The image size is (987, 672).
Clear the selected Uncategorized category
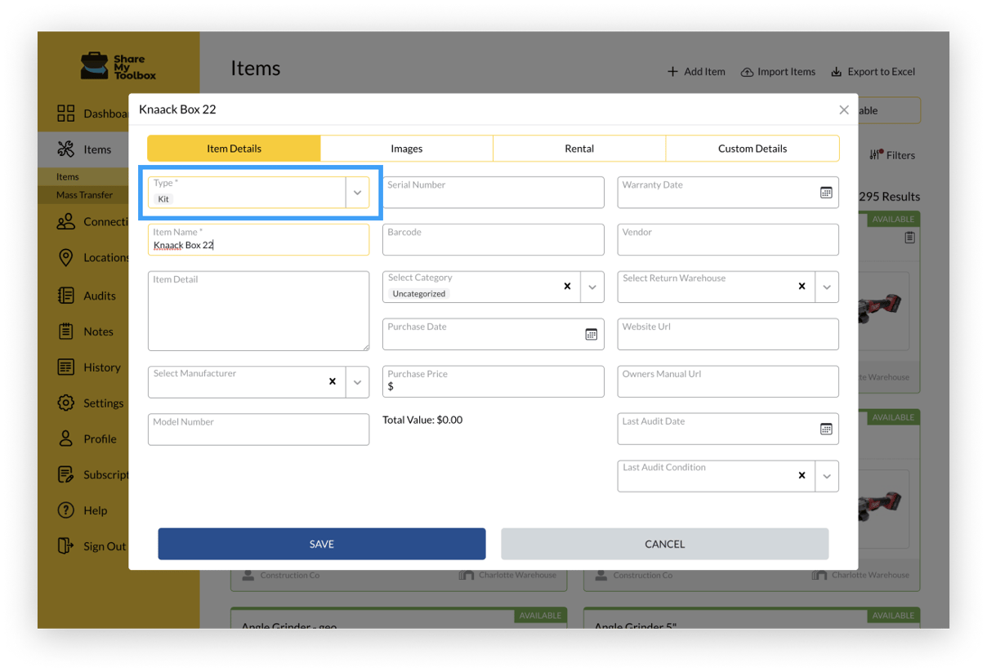pos(567,287)
